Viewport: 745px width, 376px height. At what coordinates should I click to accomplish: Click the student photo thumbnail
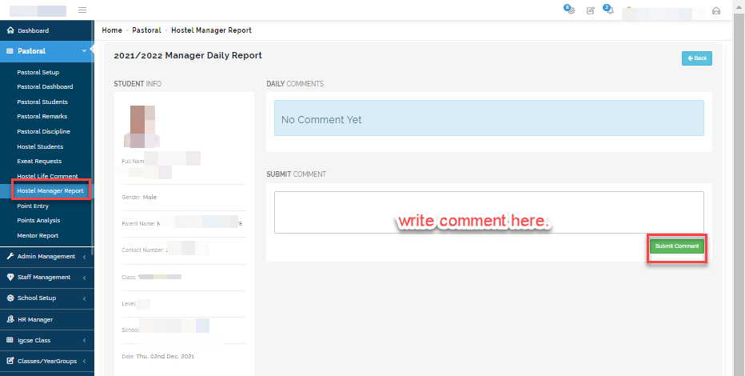click(x=142, y=126)
